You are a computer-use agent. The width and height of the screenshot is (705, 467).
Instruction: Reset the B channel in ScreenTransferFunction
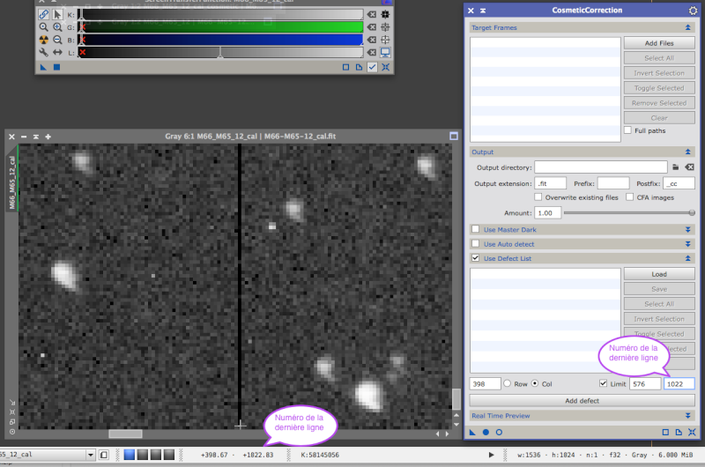coord(372,40)
